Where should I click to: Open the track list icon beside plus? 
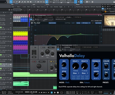pos(9,10)
